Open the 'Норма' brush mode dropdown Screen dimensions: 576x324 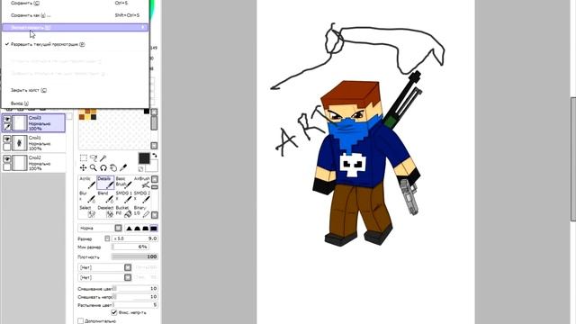coord(100,228)
